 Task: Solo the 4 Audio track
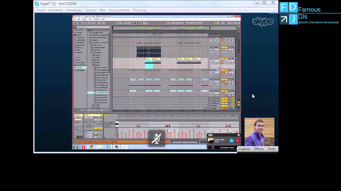[229, 47]
